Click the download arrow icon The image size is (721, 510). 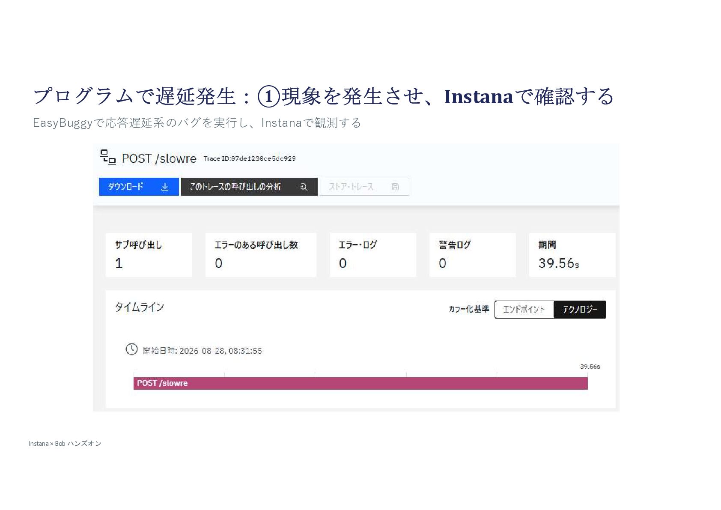(x=165, y=187)
